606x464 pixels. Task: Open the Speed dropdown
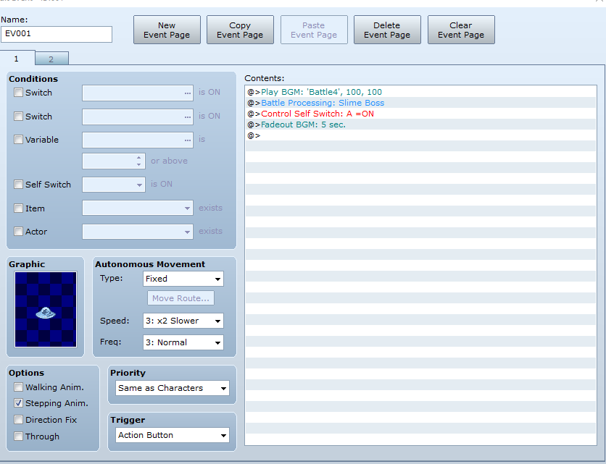(183, 321)
